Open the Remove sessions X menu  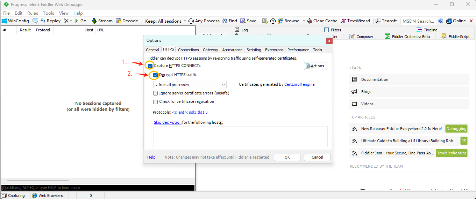[68, 21]
